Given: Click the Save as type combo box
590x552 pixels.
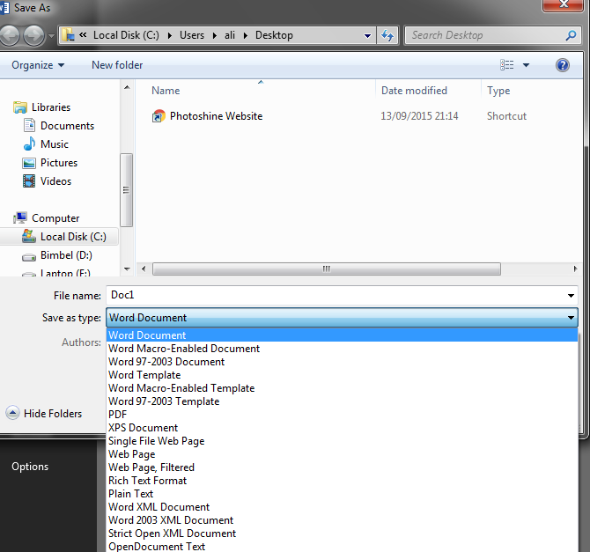Looking at the screenshot, I should point(342,318).
